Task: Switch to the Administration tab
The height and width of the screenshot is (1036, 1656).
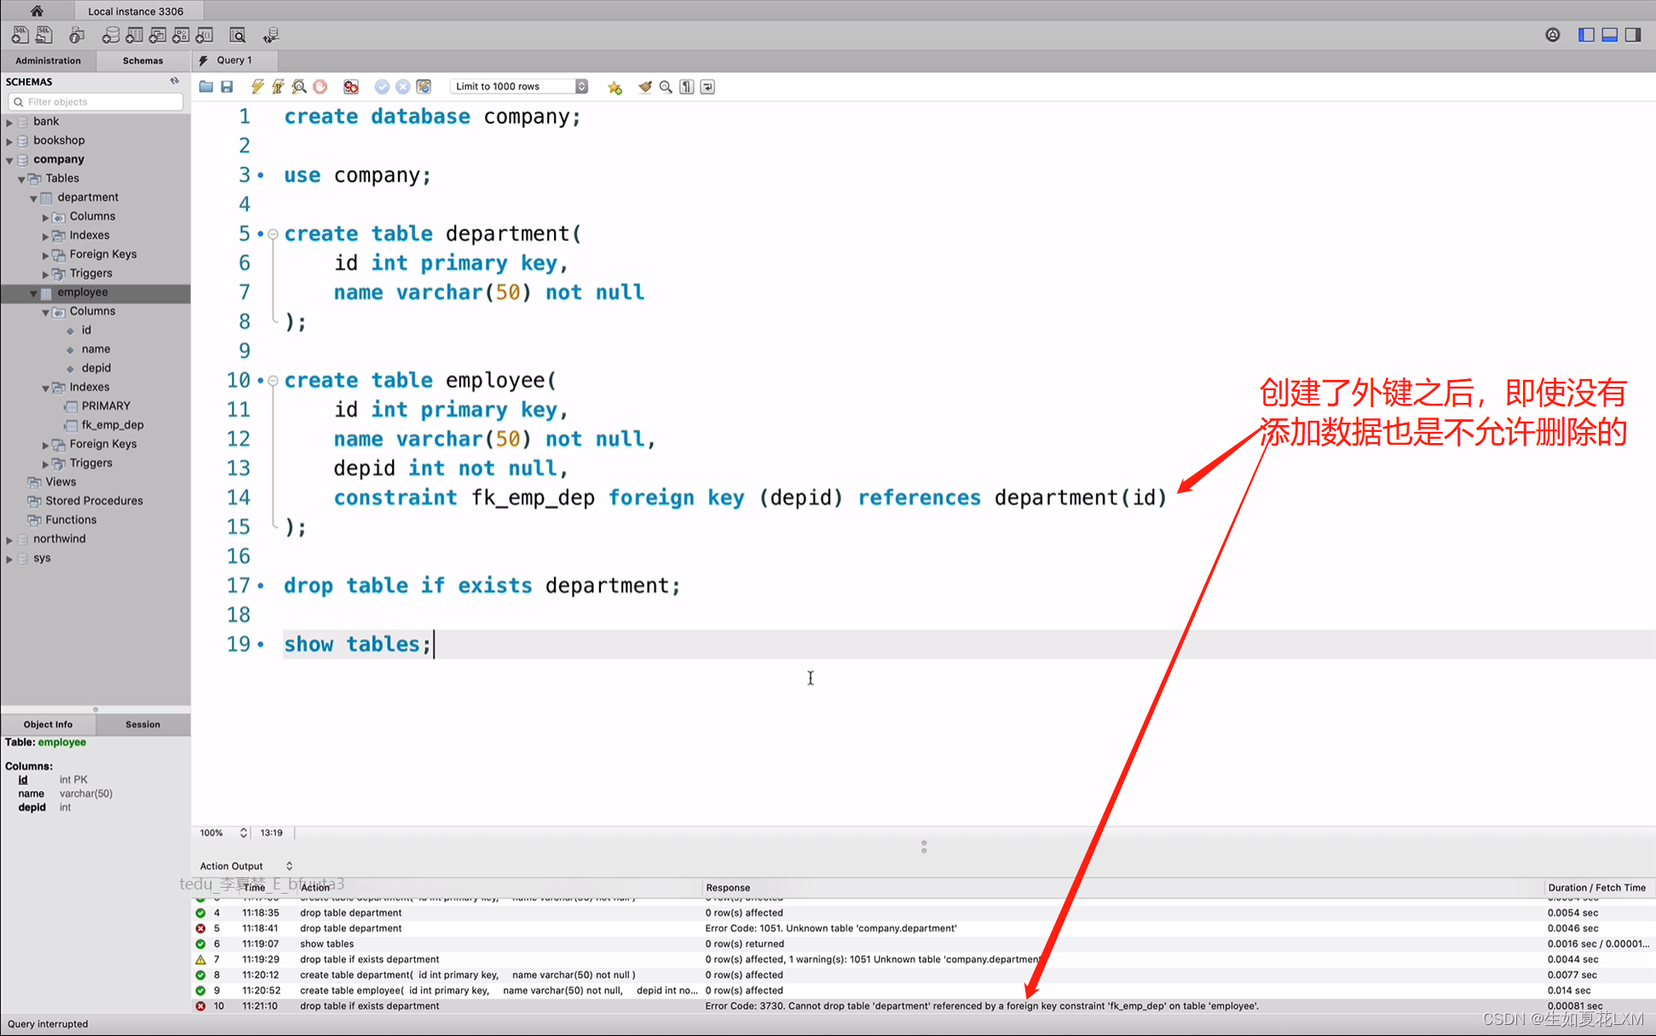Action: click(x=48, y=60)
